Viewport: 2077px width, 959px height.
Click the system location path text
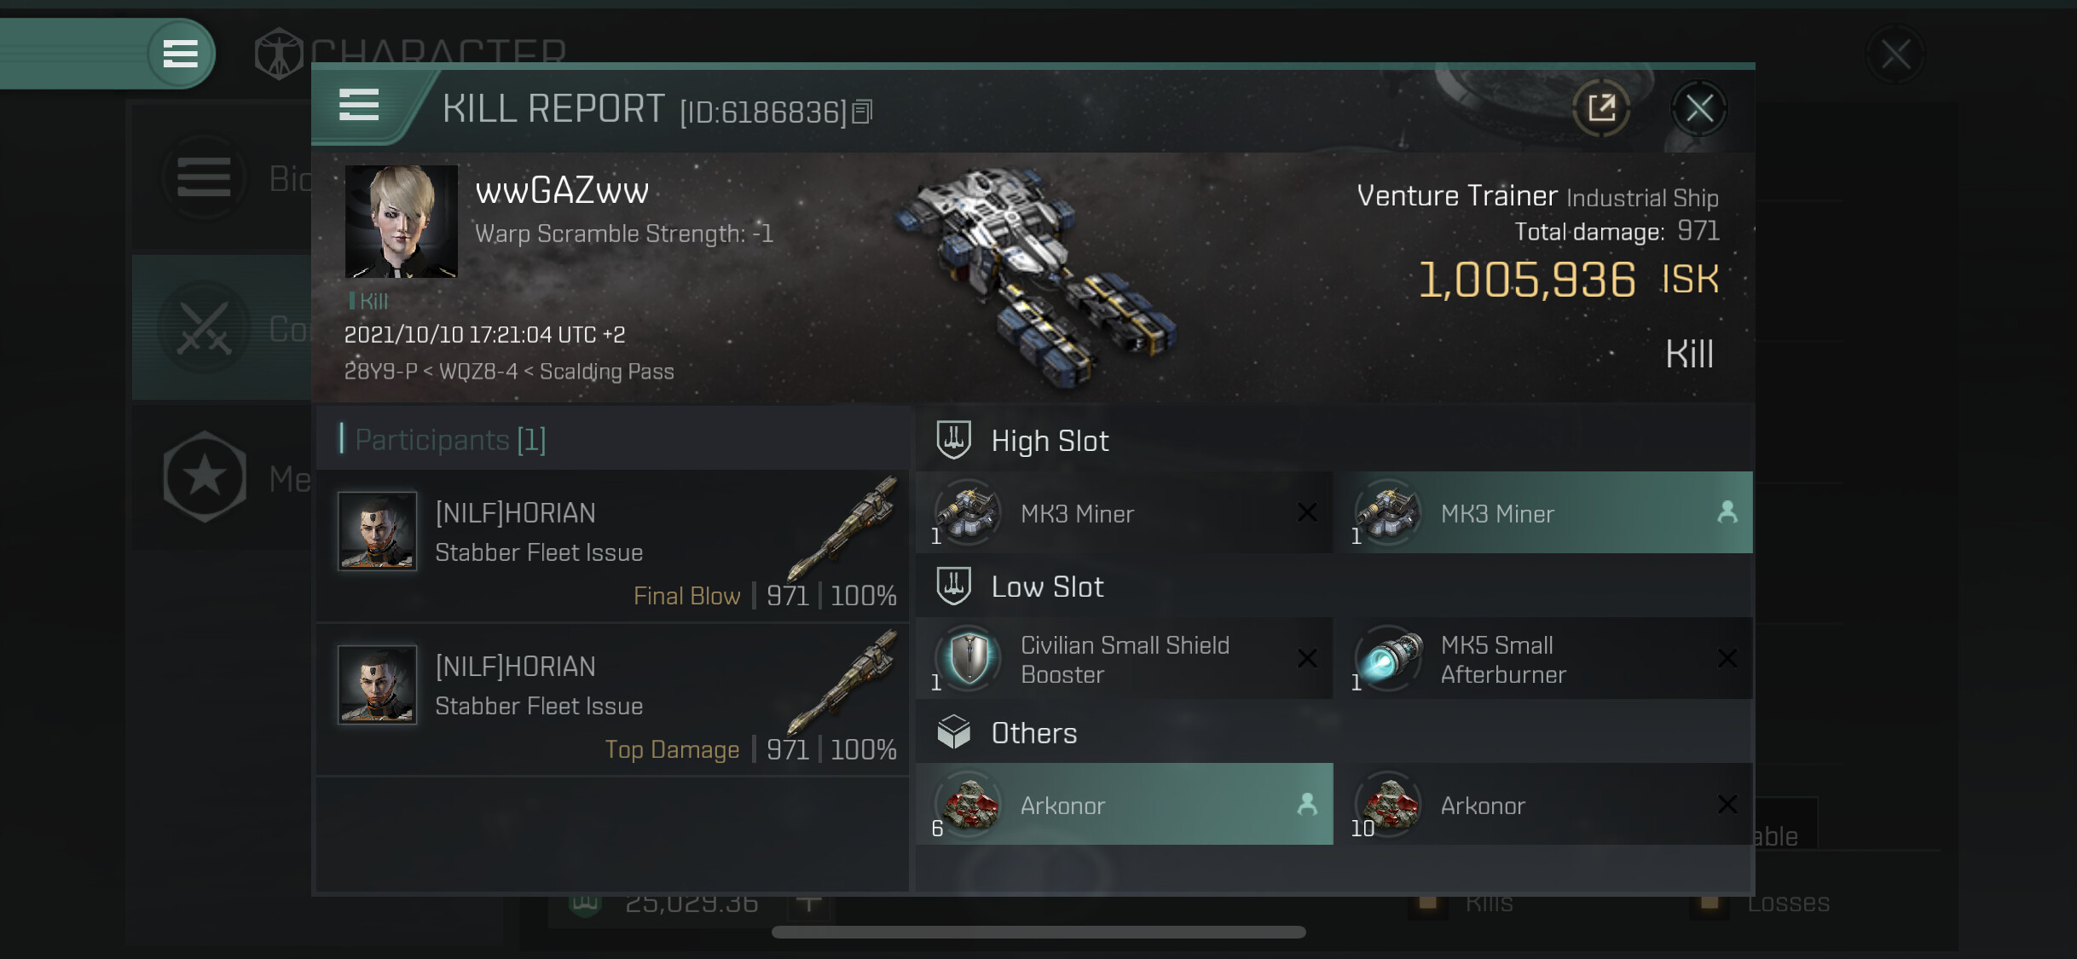(509, 372)
